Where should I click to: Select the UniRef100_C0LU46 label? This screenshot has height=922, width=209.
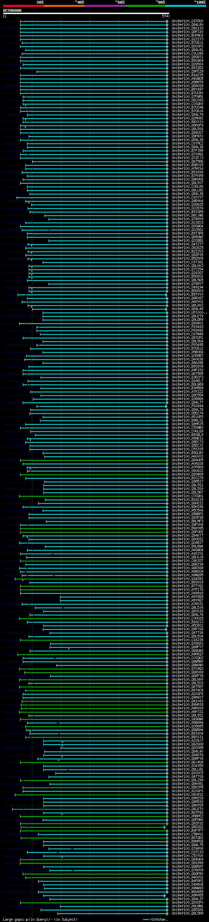[187, 53]
